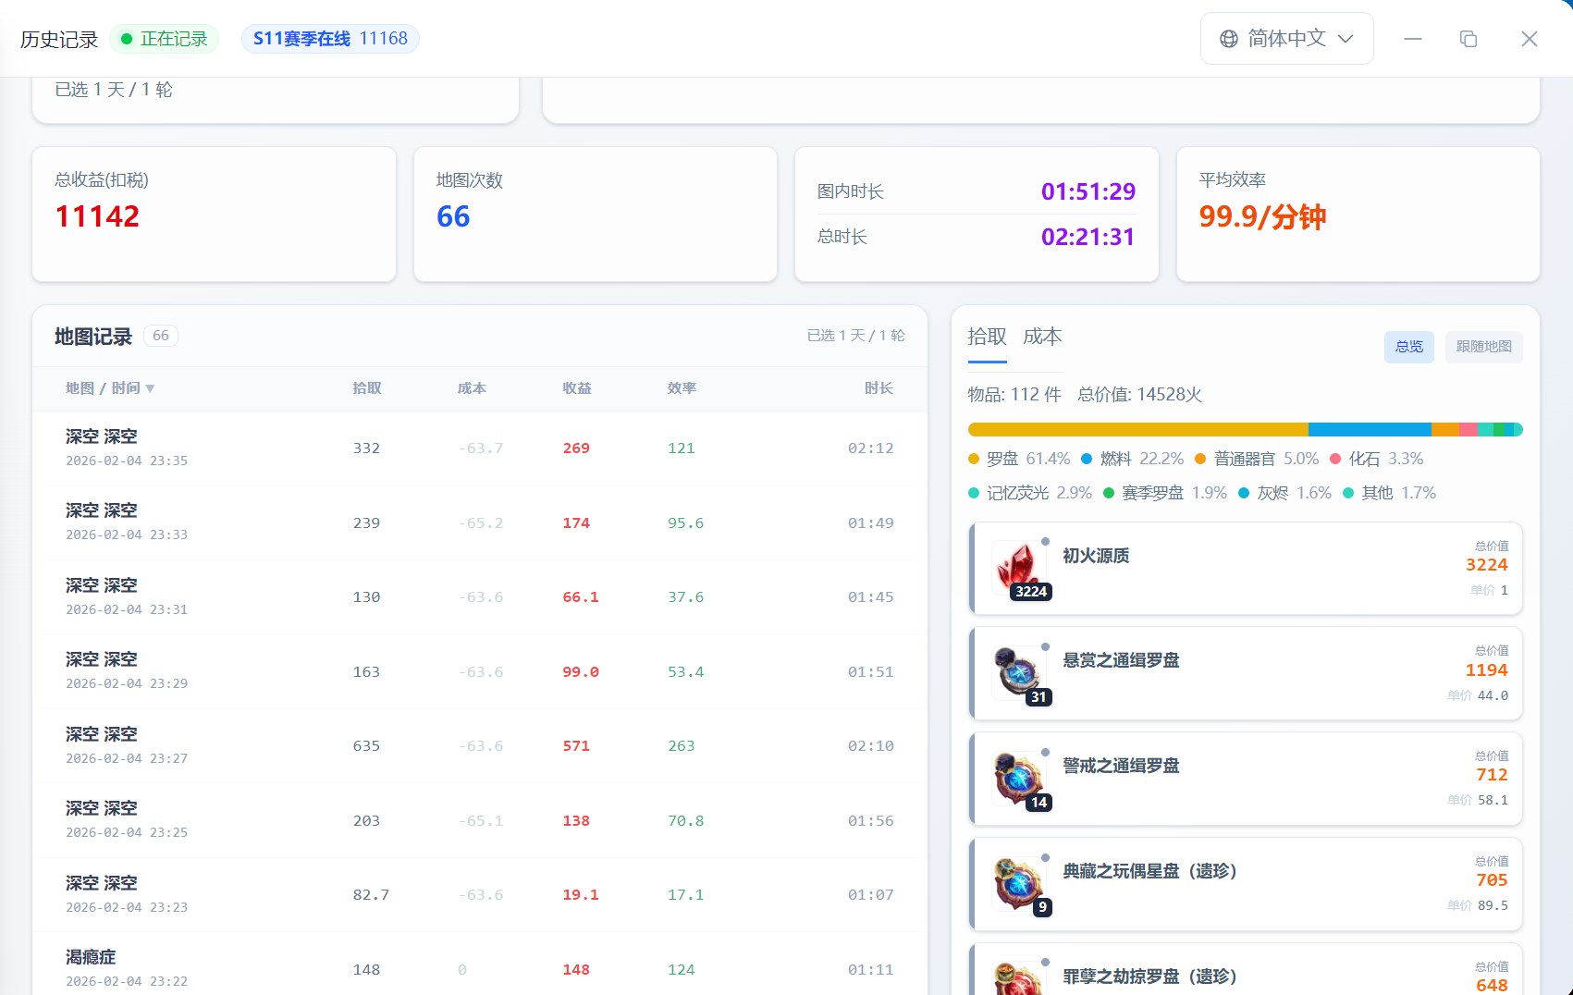The height and width of the screenshot is (995, 1573).
Task: Click the 收益 column header
Action: pos(576,388)
